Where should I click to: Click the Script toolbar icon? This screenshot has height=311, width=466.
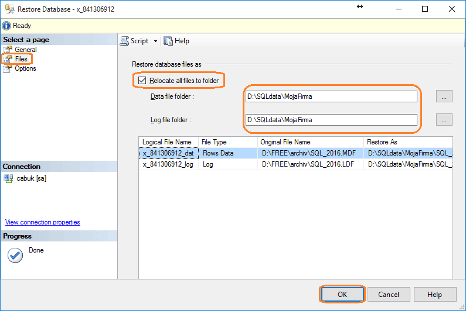point(125,41)
